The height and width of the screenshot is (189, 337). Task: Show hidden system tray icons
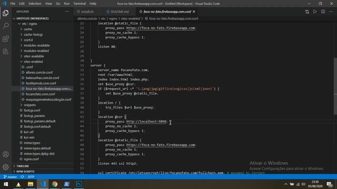pos(286,184)
